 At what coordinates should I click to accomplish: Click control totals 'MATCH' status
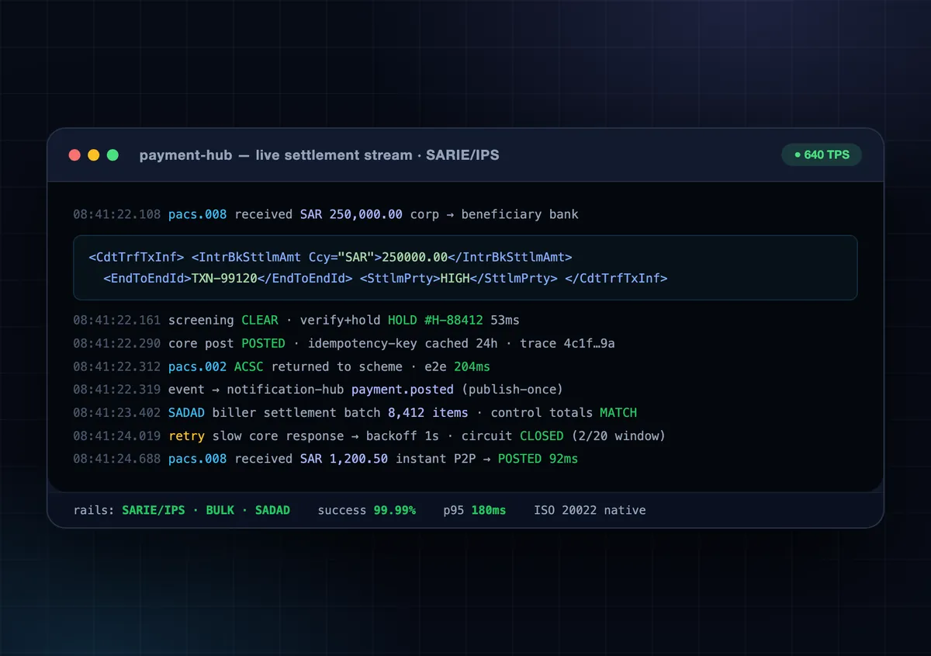618,413
